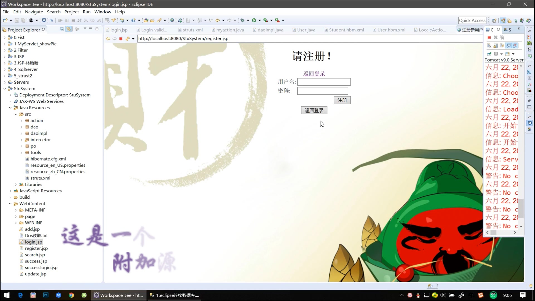Click the red Terminate button in Console
Image resolution: width=535 pixels, height=301 pixels.
(x=489, y=37)
